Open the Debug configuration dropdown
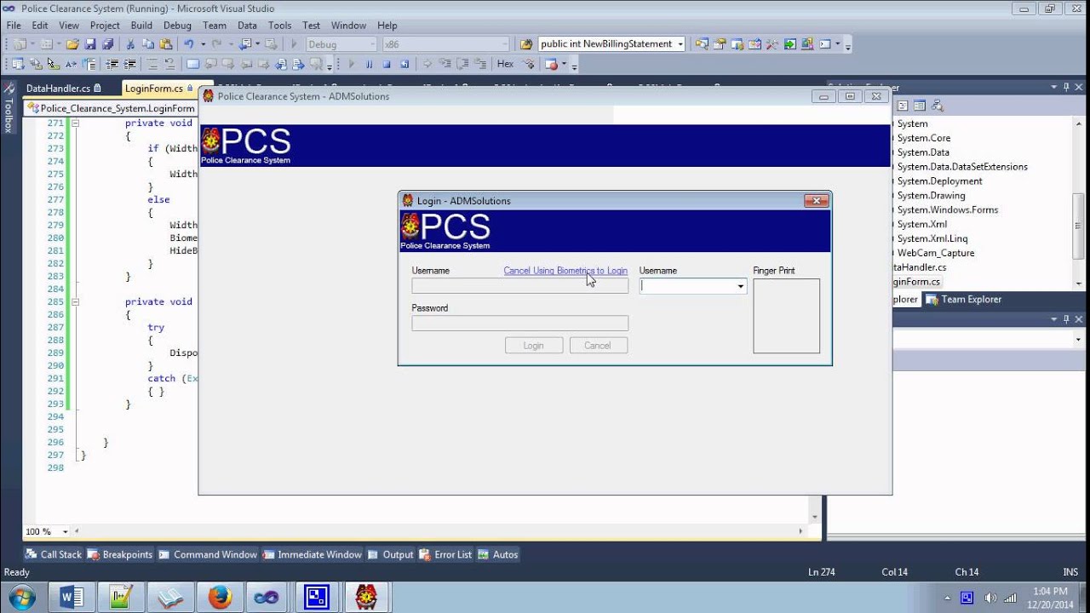Image resolution: width=1090 pixels, height=613 pixels. [x=341, y=44]
